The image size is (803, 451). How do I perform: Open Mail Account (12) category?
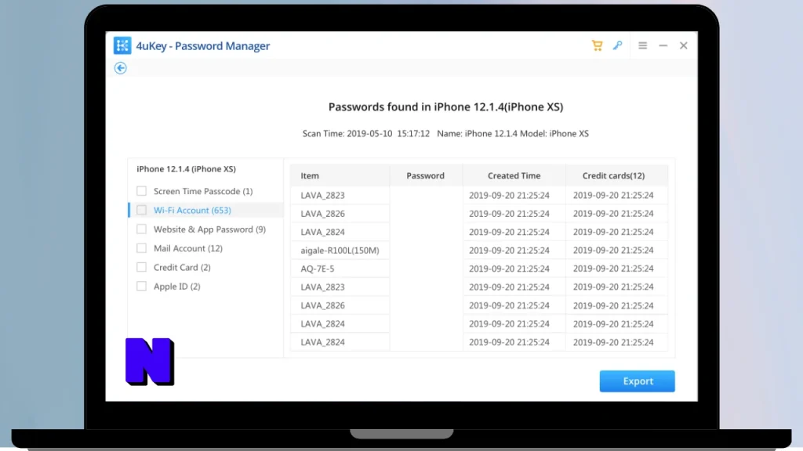(188, 248)
